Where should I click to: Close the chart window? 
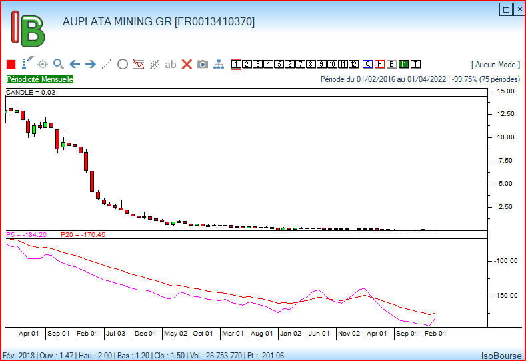pyautogui.click(x=519, y=9)
